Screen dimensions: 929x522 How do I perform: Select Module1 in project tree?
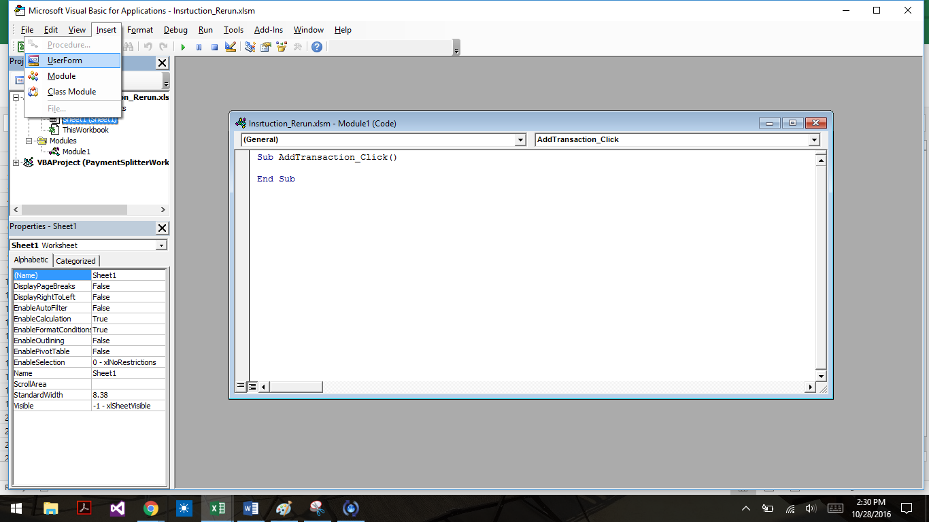point(76,152)
